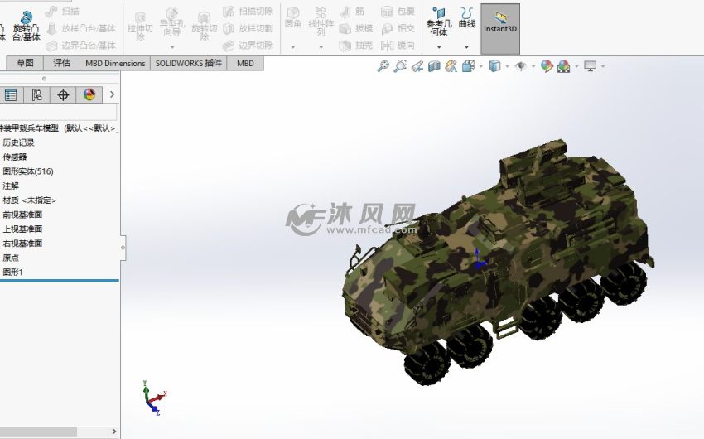Click the feature tree horizontal scrollbar
The width and height of the screenshot is (704, 439).
tap(38, 432)
